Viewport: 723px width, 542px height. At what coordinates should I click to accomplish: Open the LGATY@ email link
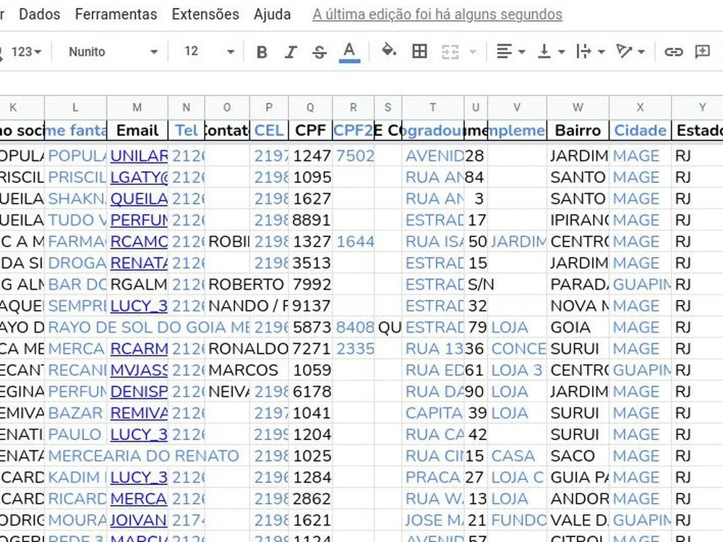coord(139,178)
